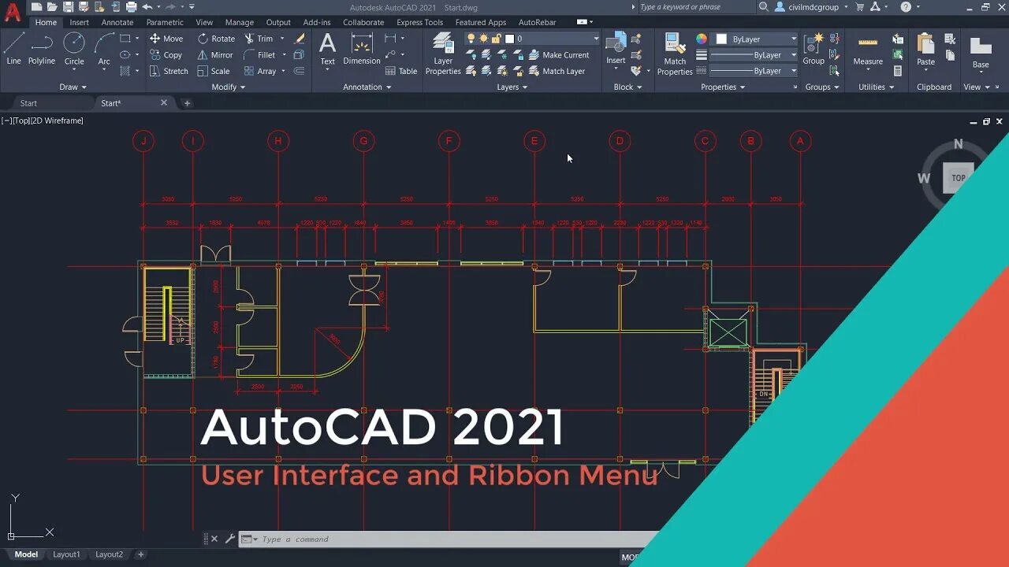Toggle layer lock padlock icon
This screenshot has width=1009, height=567.
point(497,39)
